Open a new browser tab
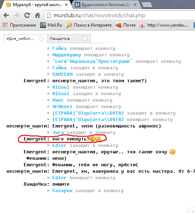 click(147, 5)
